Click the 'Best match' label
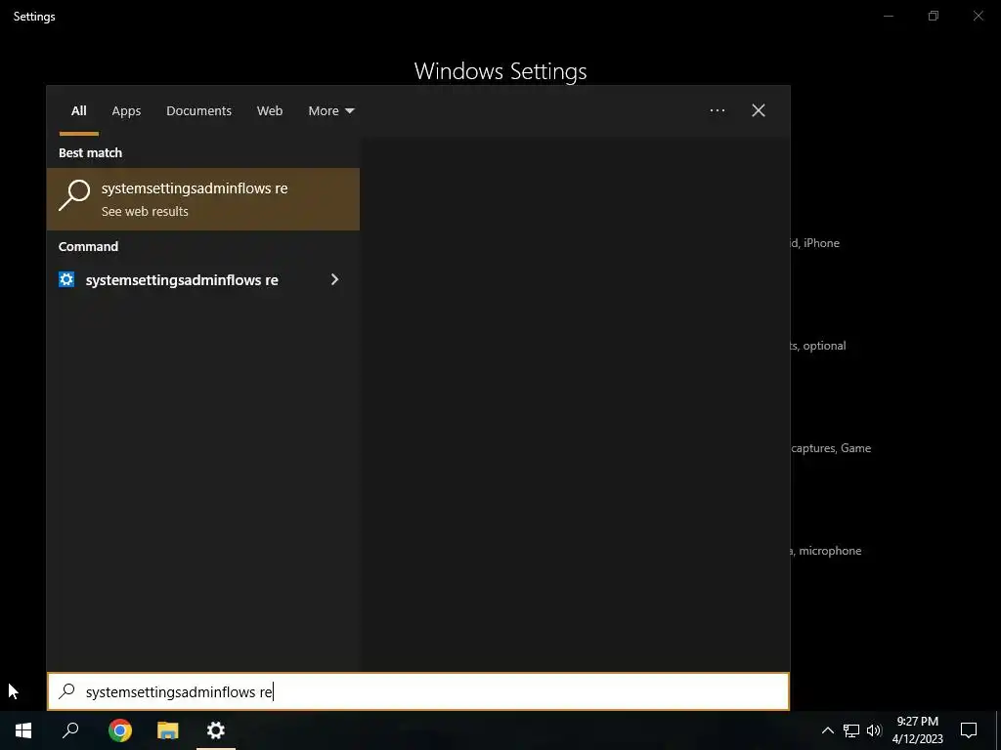Screen dimensions: 1001x750 90,152
